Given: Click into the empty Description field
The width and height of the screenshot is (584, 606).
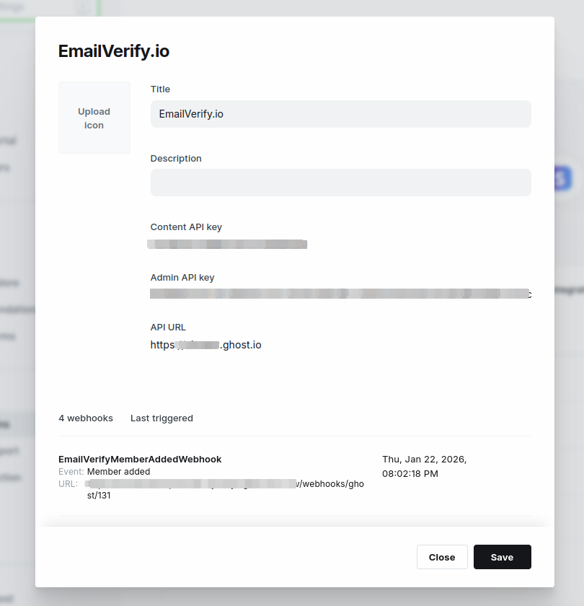Looking at the screenshot, I should [x=340, y=183].
